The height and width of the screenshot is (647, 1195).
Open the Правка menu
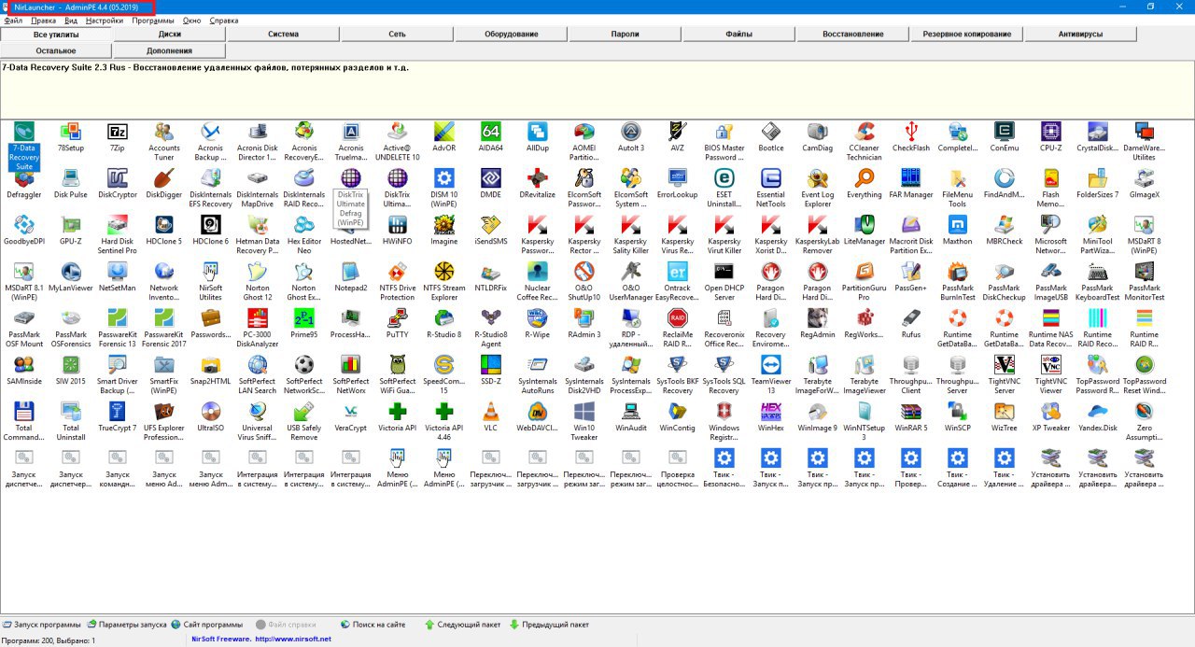point(43,21)
